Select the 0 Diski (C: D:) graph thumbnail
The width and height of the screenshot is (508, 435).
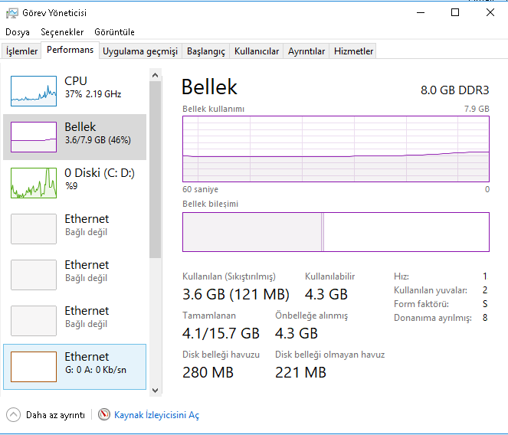click(x=34, y=182)
